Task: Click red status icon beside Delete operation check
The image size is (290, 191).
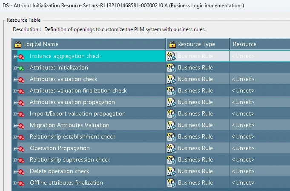Action: [x=21, y=171]
